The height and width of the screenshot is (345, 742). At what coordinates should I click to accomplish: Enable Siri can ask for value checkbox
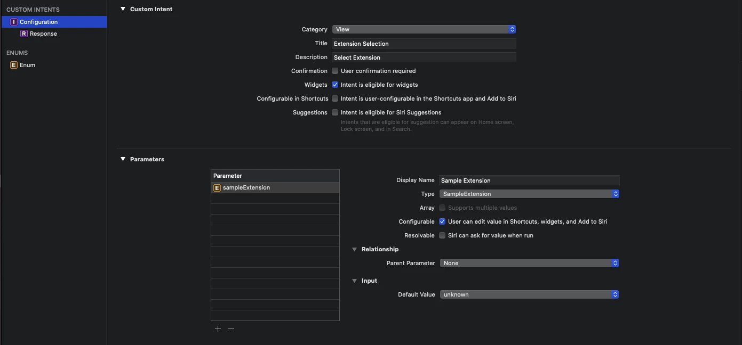point(442,235)
